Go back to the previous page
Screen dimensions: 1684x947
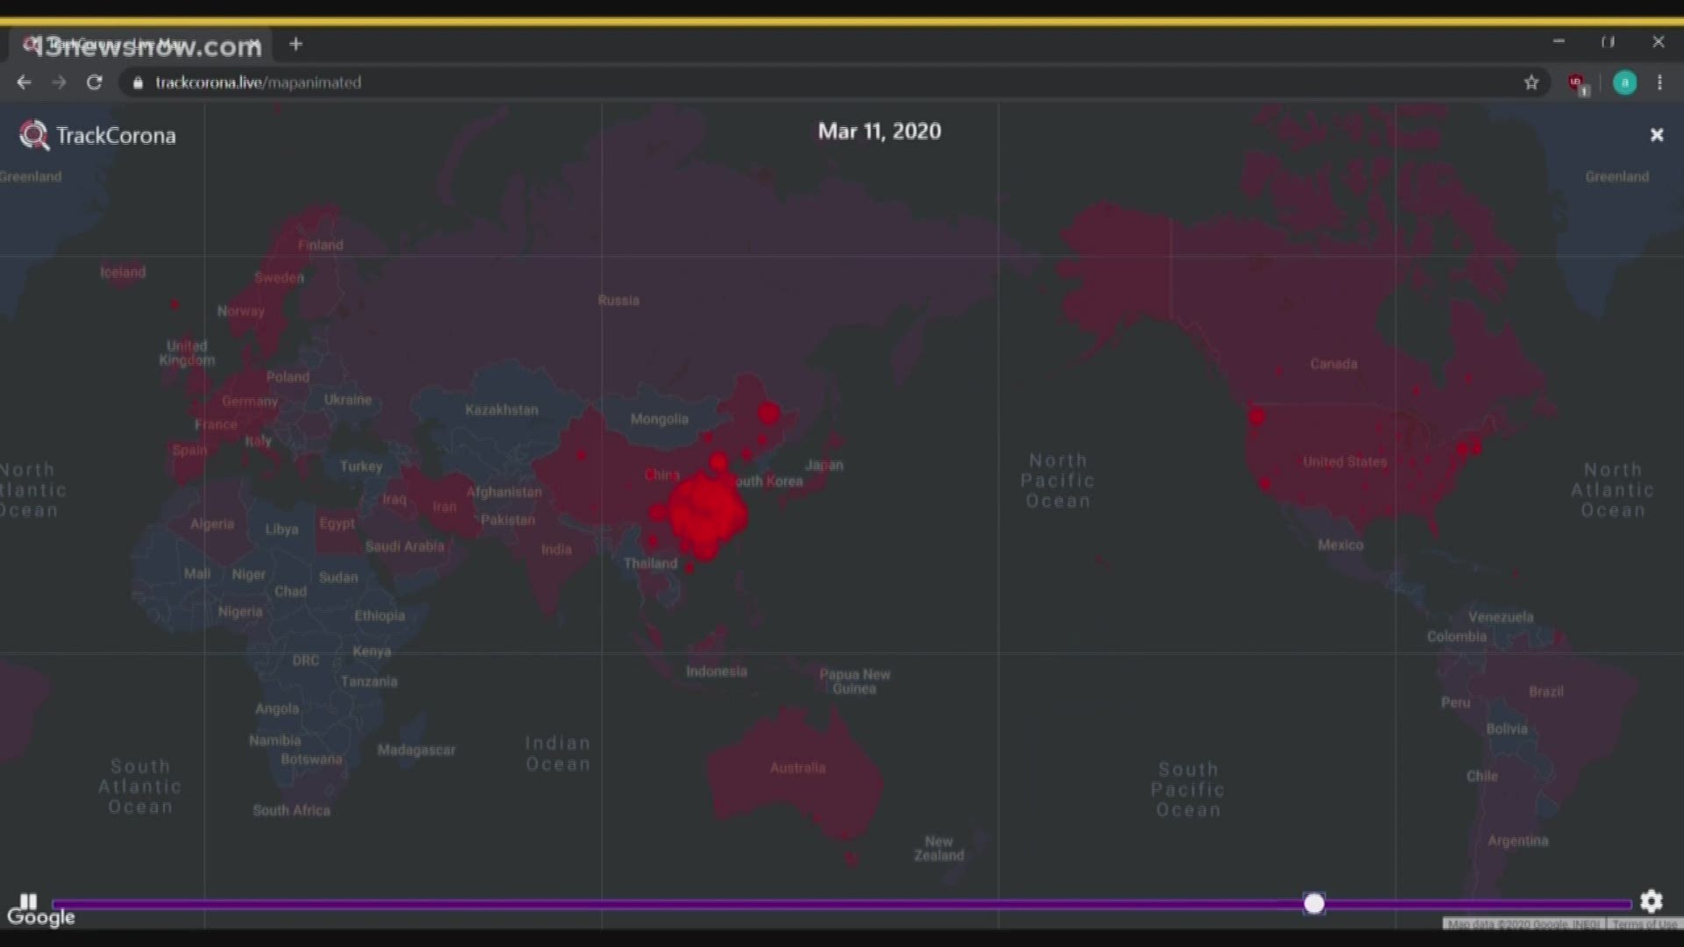[24, 82]
